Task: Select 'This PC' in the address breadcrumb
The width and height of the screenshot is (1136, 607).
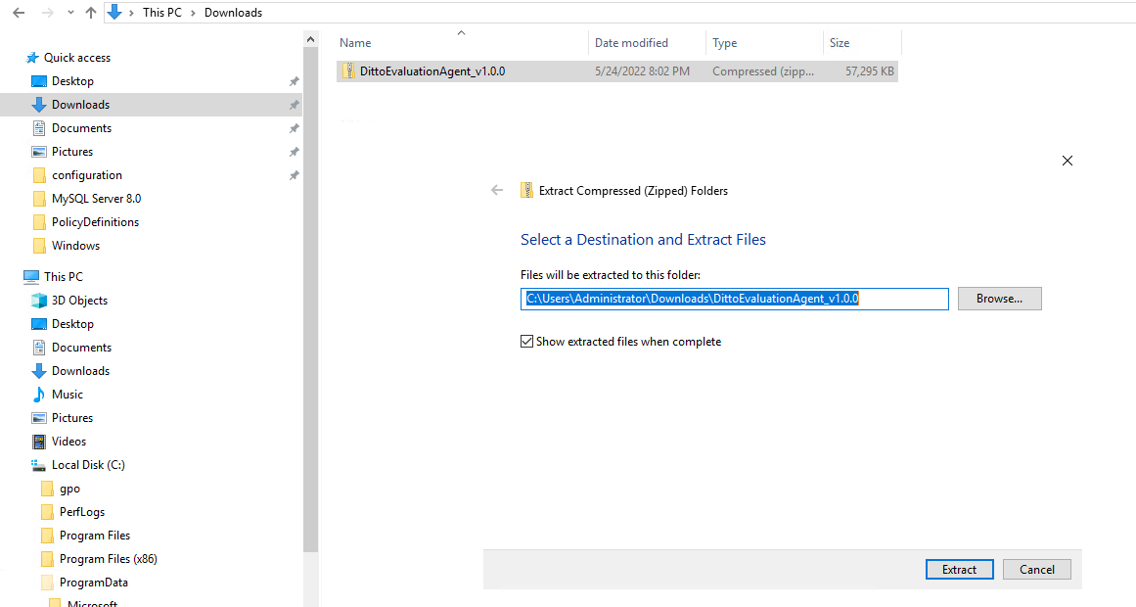Action: coord(162,13)
